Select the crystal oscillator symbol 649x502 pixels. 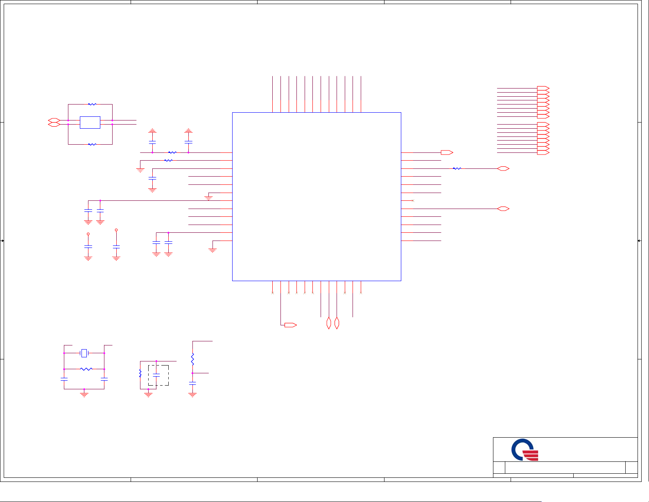click(x=84, y=353)
